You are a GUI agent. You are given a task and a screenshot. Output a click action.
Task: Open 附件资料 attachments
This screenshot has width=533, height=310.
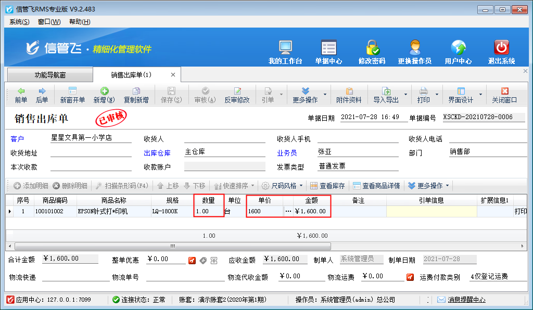[349, 95]
